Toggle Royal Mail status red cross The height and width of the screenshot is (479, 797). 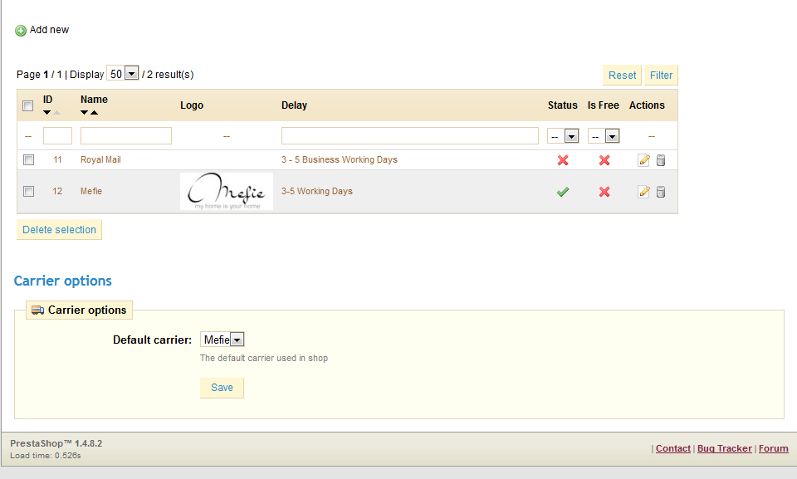tap(563, 160)
